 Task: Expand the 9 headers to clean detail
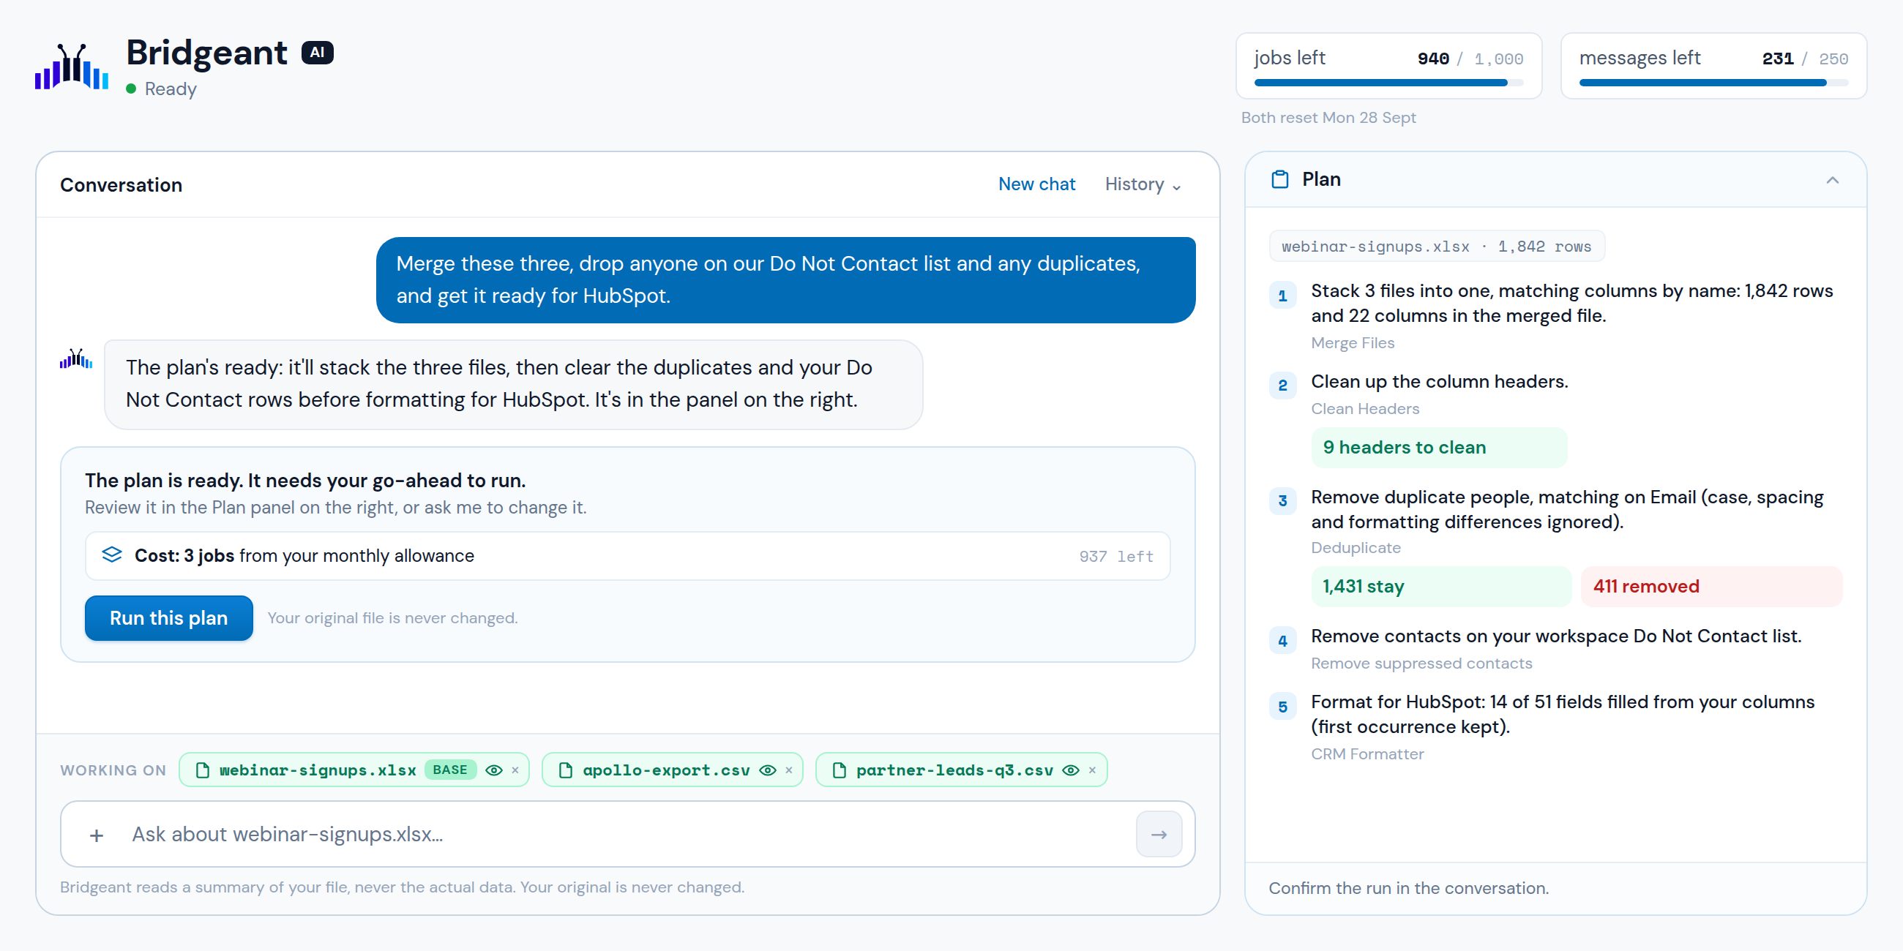tap(1438, 448)
